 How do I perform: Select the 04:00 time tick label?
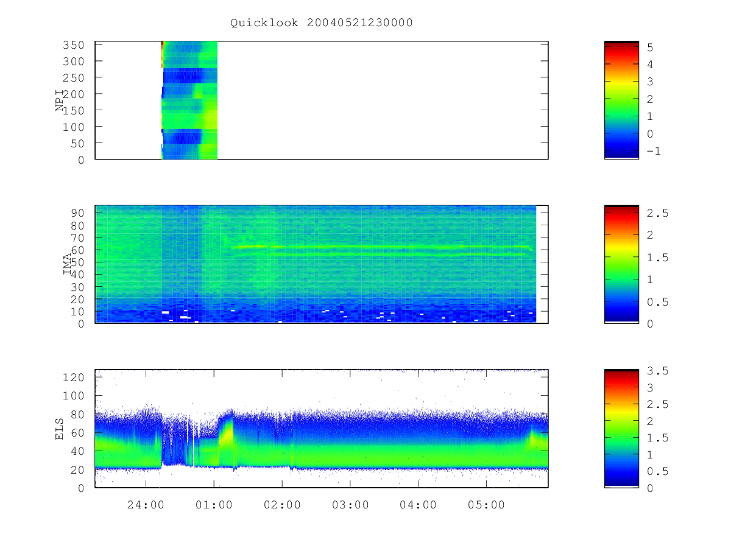[418, 505]
